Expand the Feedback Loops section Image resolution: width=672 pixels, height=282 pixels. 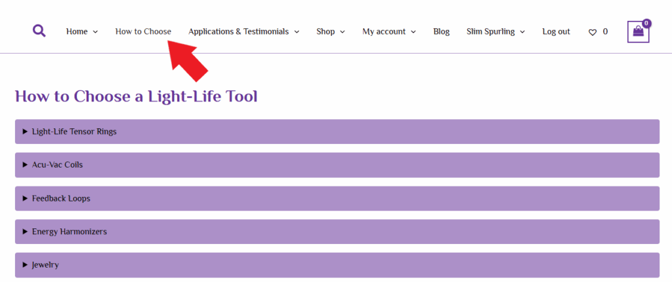pos(337,198)
